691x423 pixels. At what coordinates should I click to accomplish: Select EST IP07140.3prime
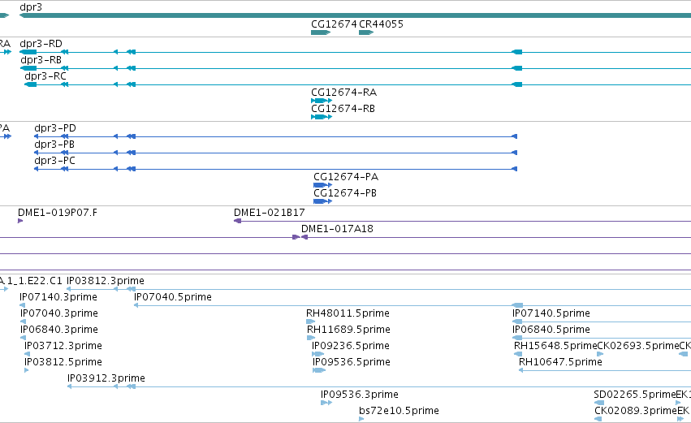point(58,297)
